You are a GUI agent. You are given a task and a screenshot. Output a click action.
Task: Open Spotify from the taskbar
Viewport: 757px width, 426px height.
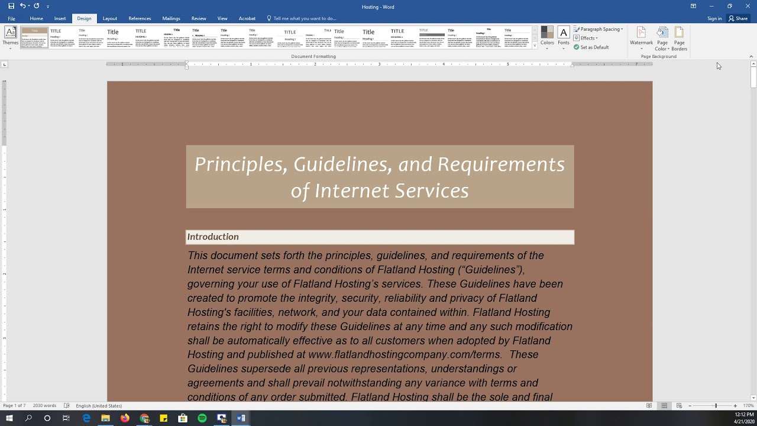pos(202,418)
